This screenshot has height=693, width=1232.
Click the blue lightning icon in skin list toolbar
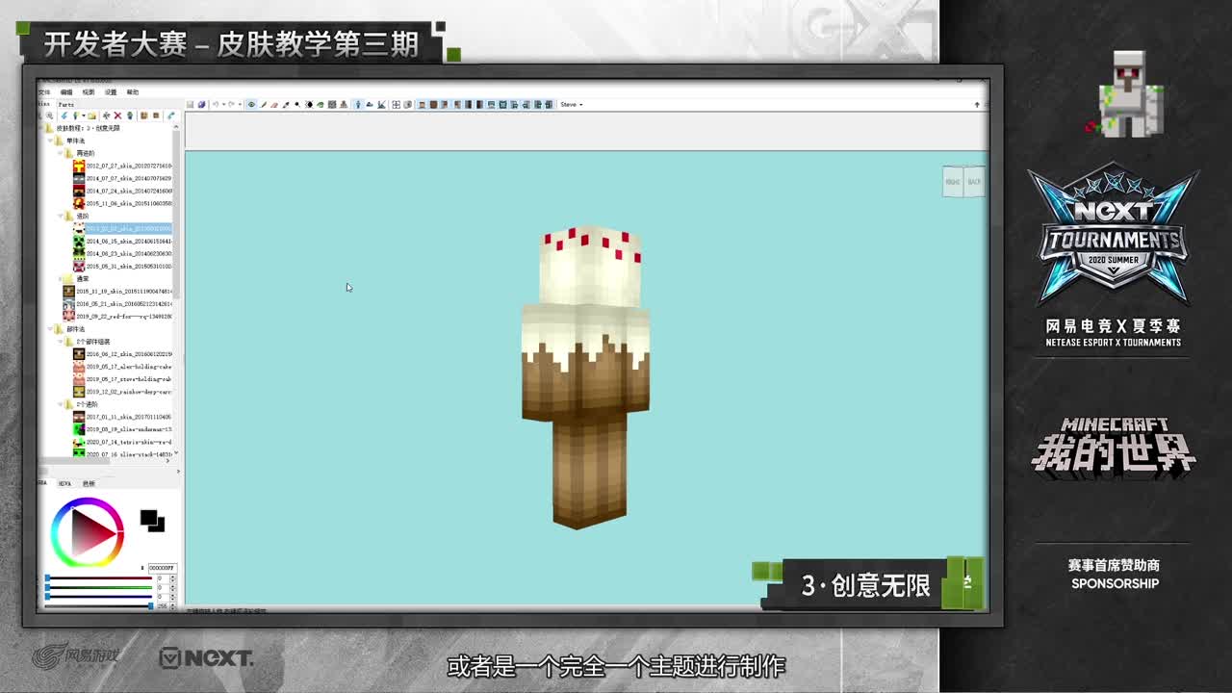pos(64,115)
